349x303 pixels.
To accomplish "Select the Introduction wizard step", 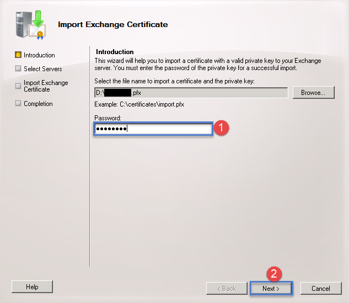I will (39, 55).
